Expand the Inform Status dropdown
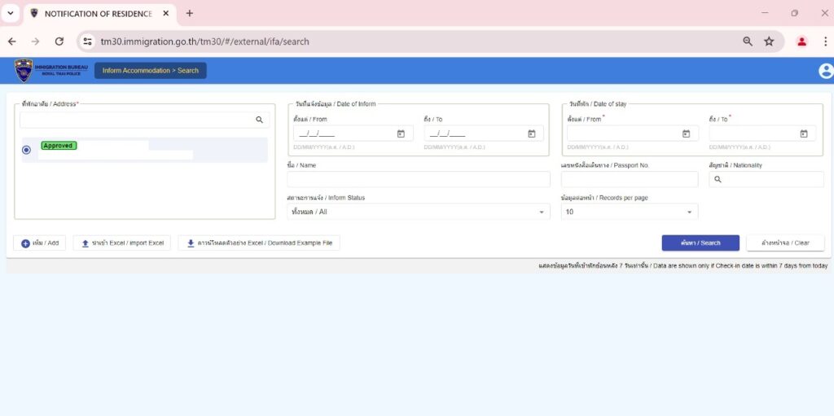Viewport: 834px width, 416px height. pos(419,212)
